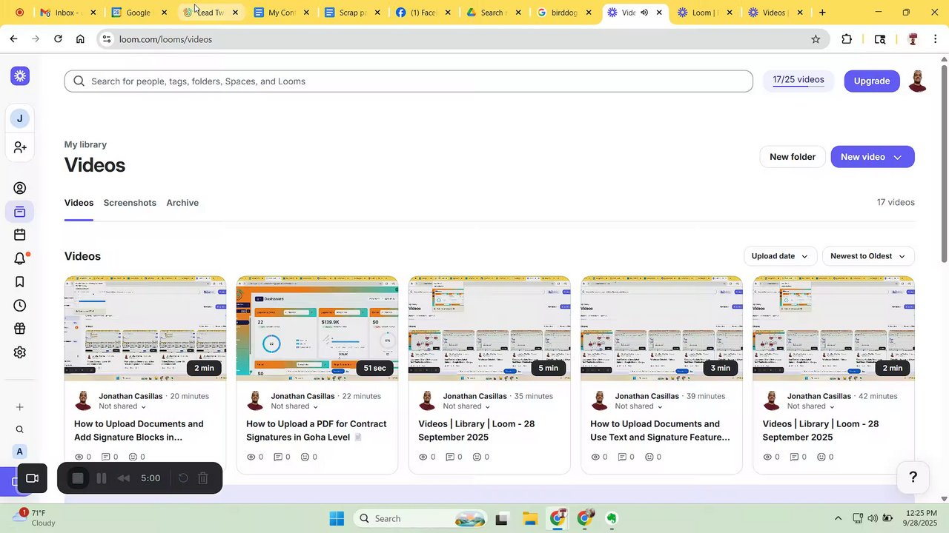This screenshot has width=949, height=533.
Task: Click the camera icon on recording bar
Action: pos(32,478)
